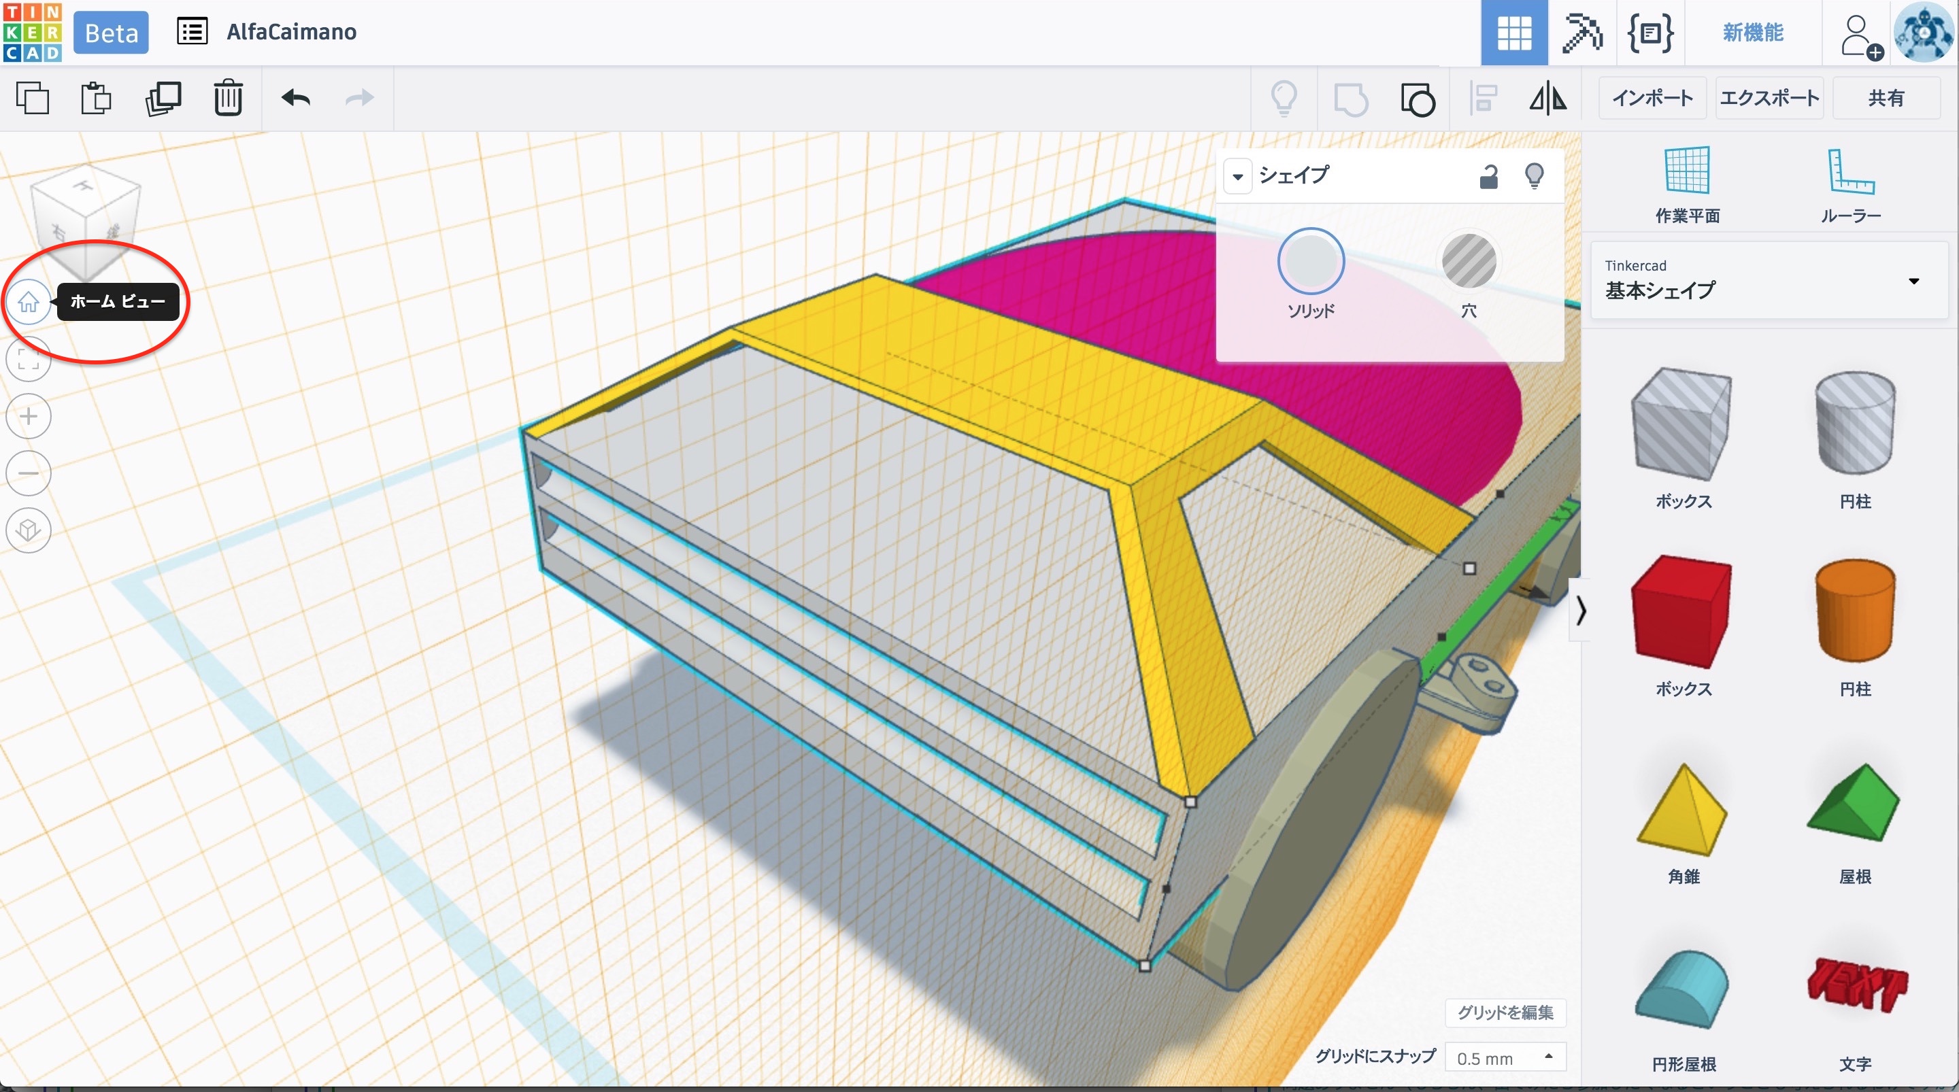Collapse the シェイプ panel arrow

pyautogui.click(x=1237, y=176)
